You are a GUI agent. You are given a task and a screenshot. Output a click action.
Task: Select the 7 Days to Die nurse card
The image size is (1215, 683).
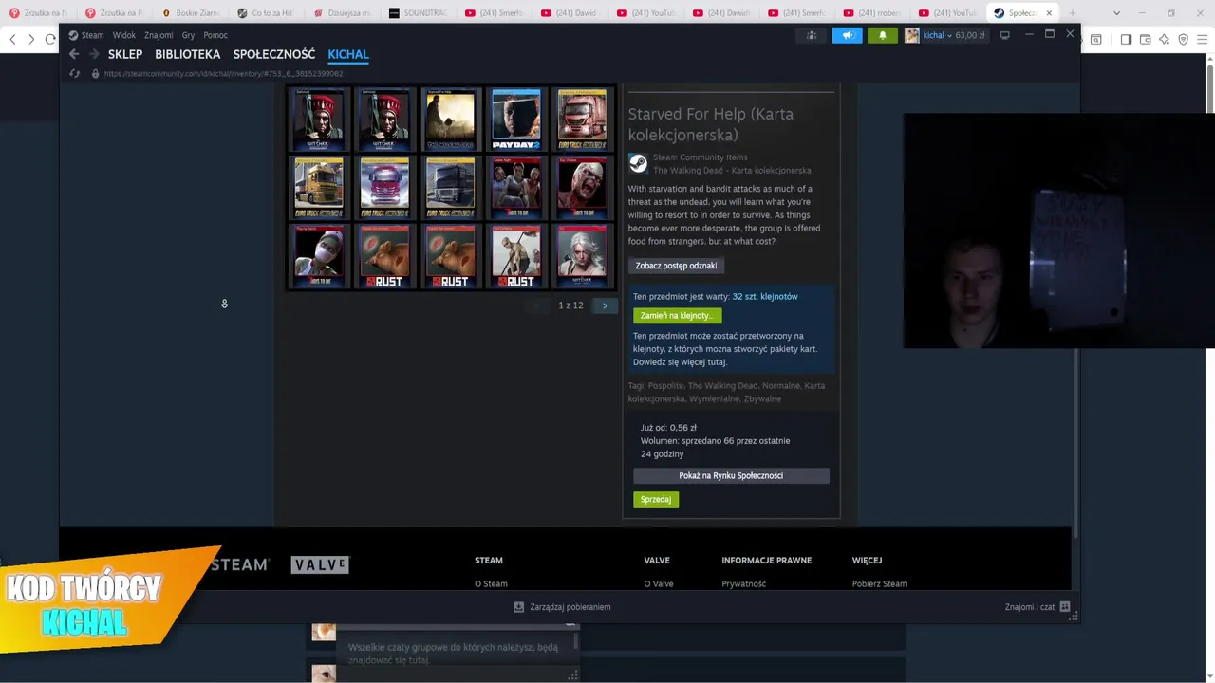click(x=319, y=255)
